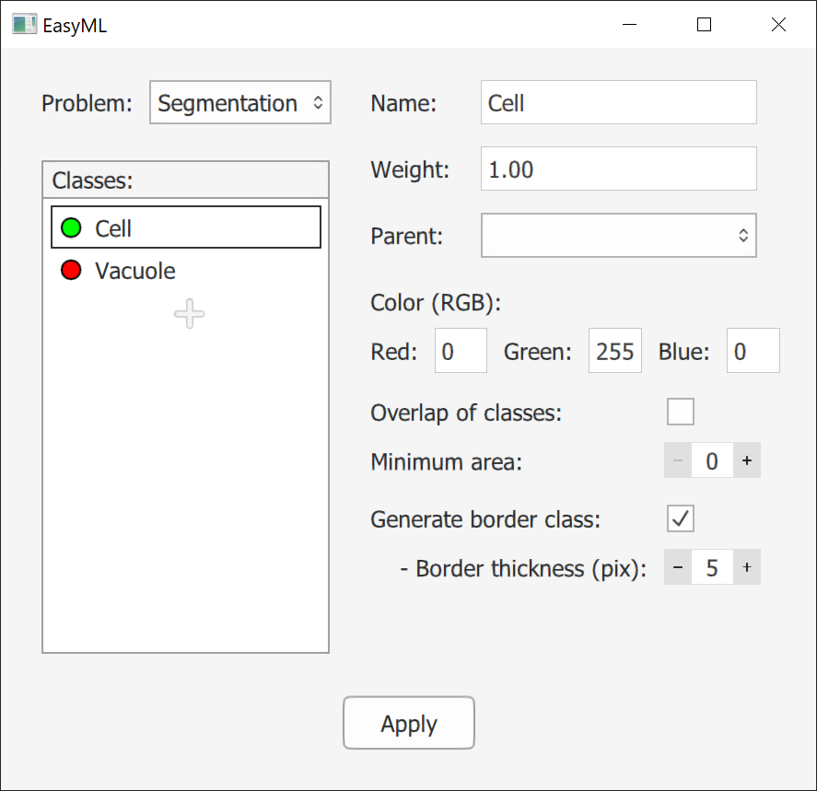The image size is (817, 791).
Task: Uncheck Generate border class checkbox
Action: coord(681,519)
